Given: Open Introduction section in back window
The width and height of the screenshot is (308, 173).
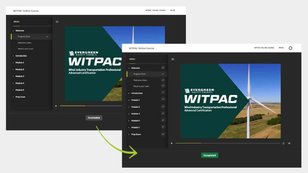Looking at the screenshot, I should click(21, 56).
